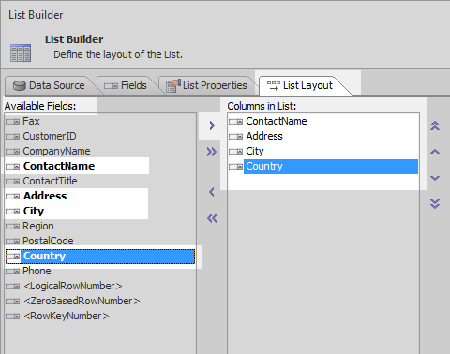Open the Data Source tab
Screen dimensions: 450x354
click(x=49, y=85)
